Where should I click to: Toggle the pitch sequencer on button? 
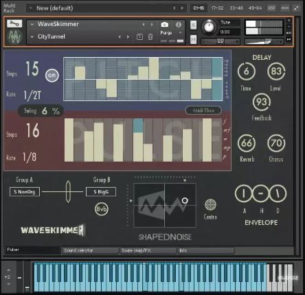[52, 75]
